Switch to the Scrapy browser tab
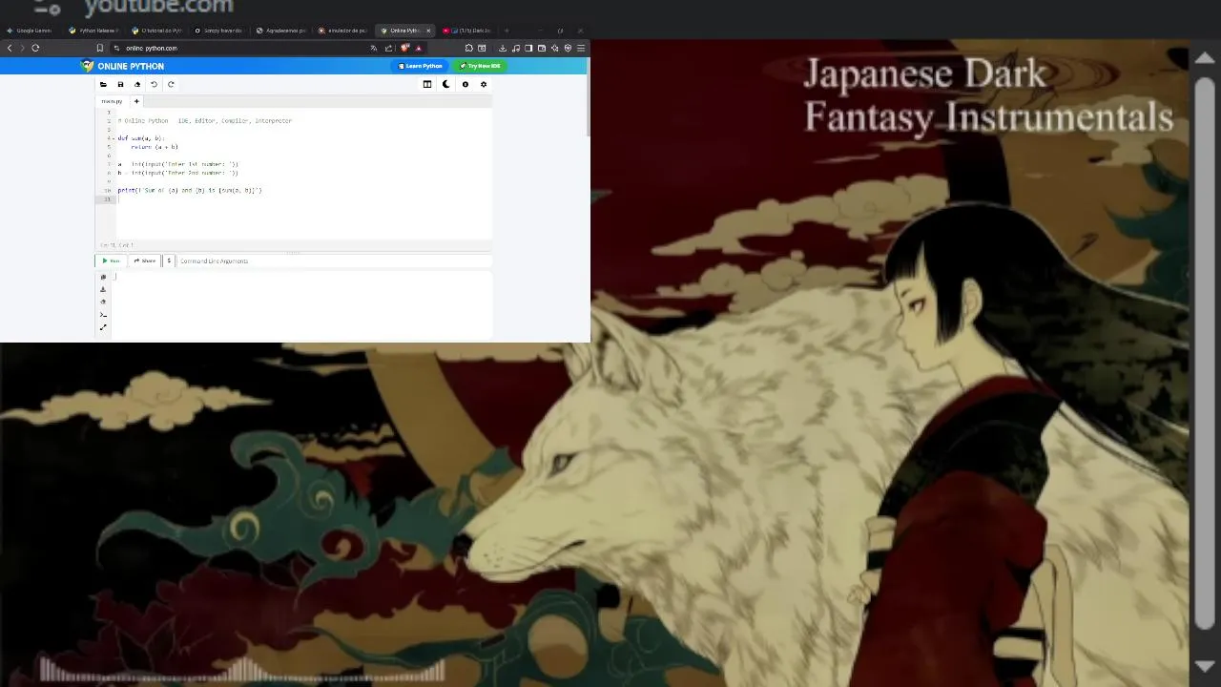 point(219,31)
